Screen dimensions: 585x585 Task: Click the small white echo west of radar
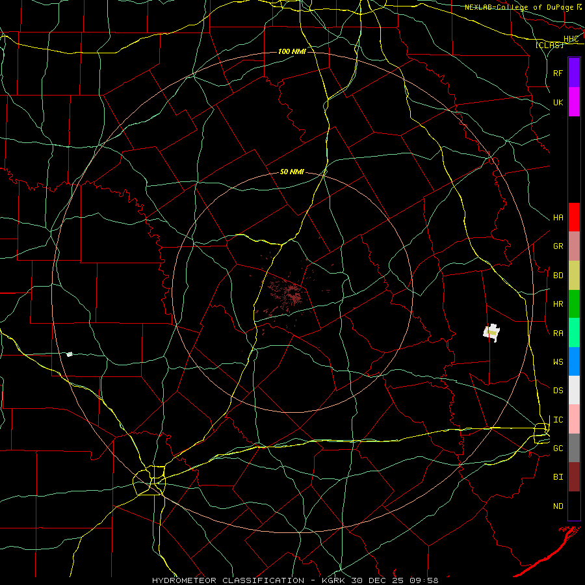tap(70, 354)
